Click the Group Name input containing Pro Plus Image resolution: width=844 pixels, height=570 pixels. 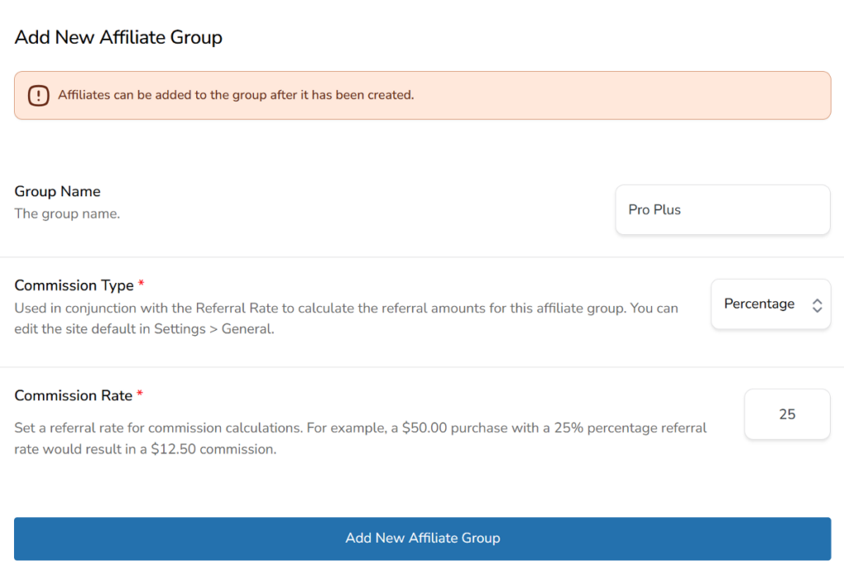(x=722, y=210)
